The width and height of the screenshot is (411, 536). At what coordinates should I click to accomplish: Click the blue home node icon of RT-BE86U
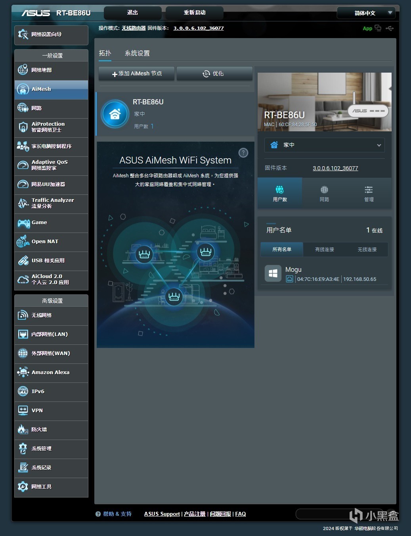coord(115,114)
